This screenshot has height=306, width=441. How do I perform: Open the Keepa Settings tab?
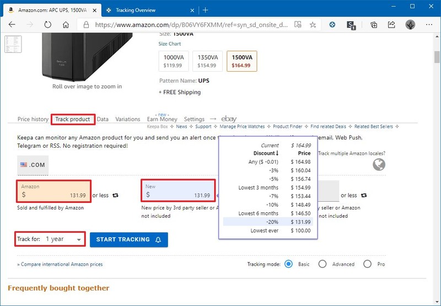(194, 119)
